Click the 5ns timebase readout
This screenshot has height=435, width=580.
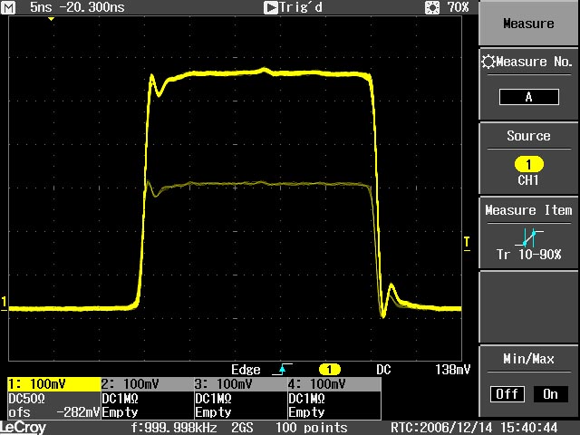coord(40,7)
